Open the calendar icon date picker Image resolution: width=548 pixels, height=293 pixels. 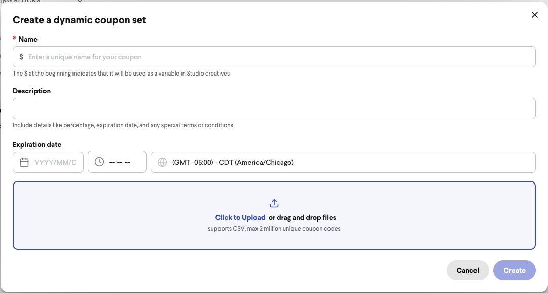(x=24, y=162)
